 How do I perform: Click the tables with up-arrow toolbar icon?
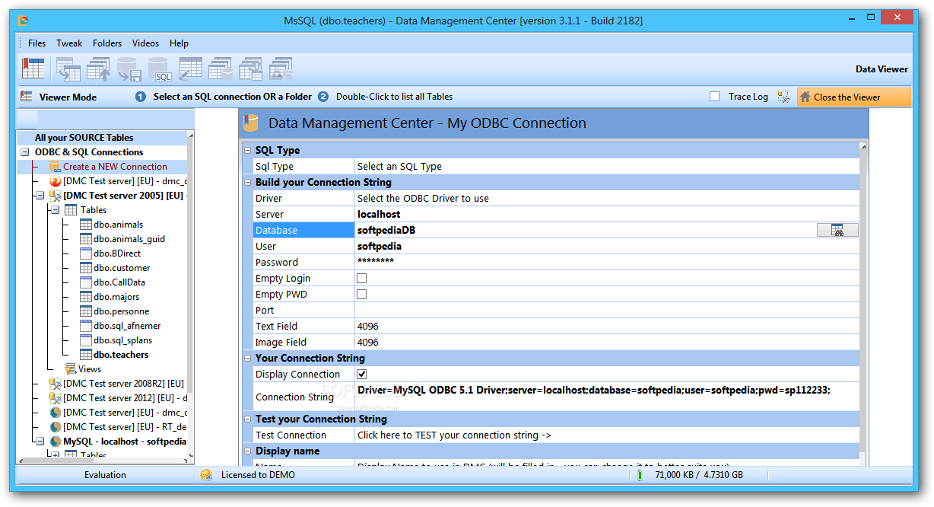pyautogui.click(x=99, y=69)
